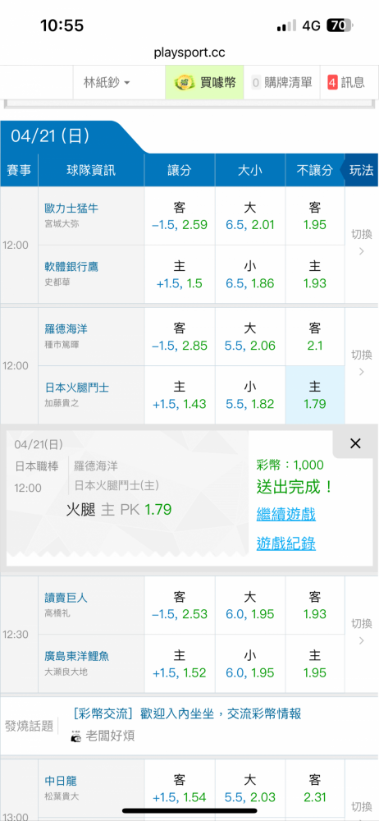This screenshot has width=379, height=821.
Task: Tap the playsport.cc address bar
Action: pos(189,53)
